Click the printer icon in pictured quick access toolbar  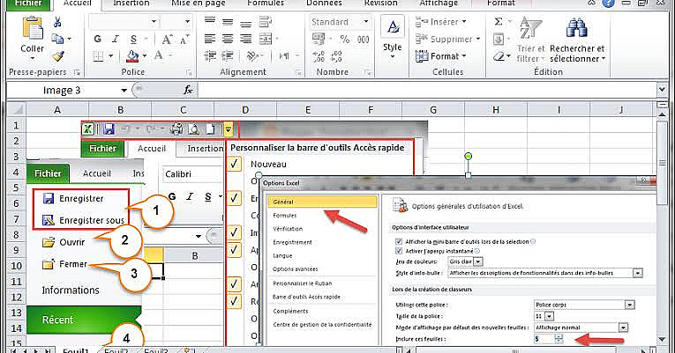click(176, 129)
